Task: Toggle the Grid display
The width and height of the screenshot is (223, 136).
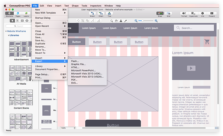Action: (x=168, y=13)
